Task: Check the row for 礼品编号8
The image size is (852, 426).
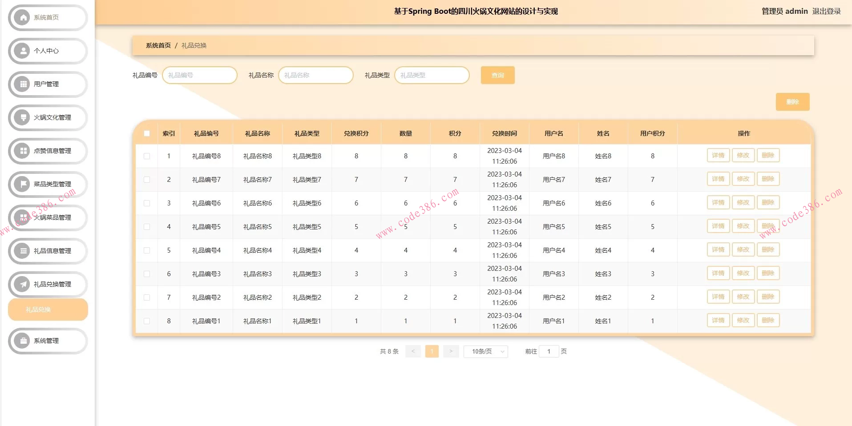Action: pyautogui.click(x=147, y=156)
